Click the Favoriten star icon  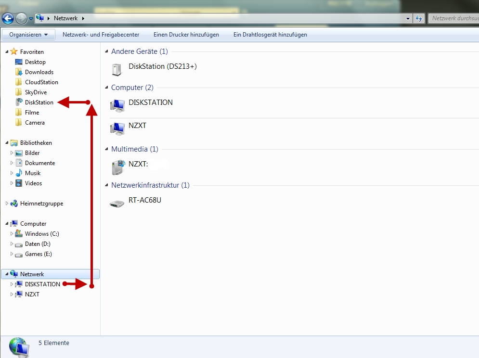[14, 51]
